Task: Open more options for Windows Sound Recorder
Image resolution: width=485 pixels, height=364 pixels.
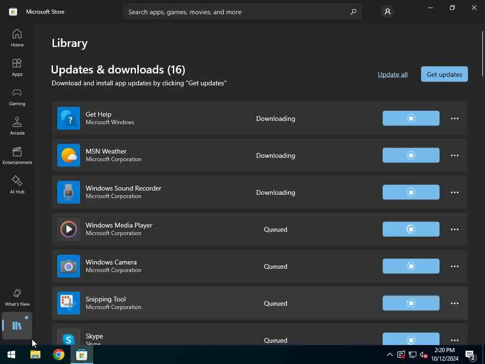Action: 454,192
